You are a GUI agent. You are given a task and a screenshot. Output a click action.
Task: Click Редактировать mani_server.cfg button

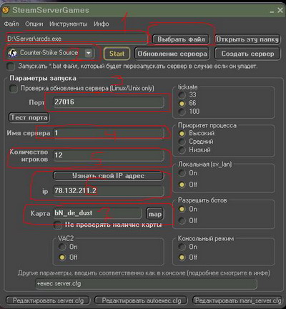(238, 300)
